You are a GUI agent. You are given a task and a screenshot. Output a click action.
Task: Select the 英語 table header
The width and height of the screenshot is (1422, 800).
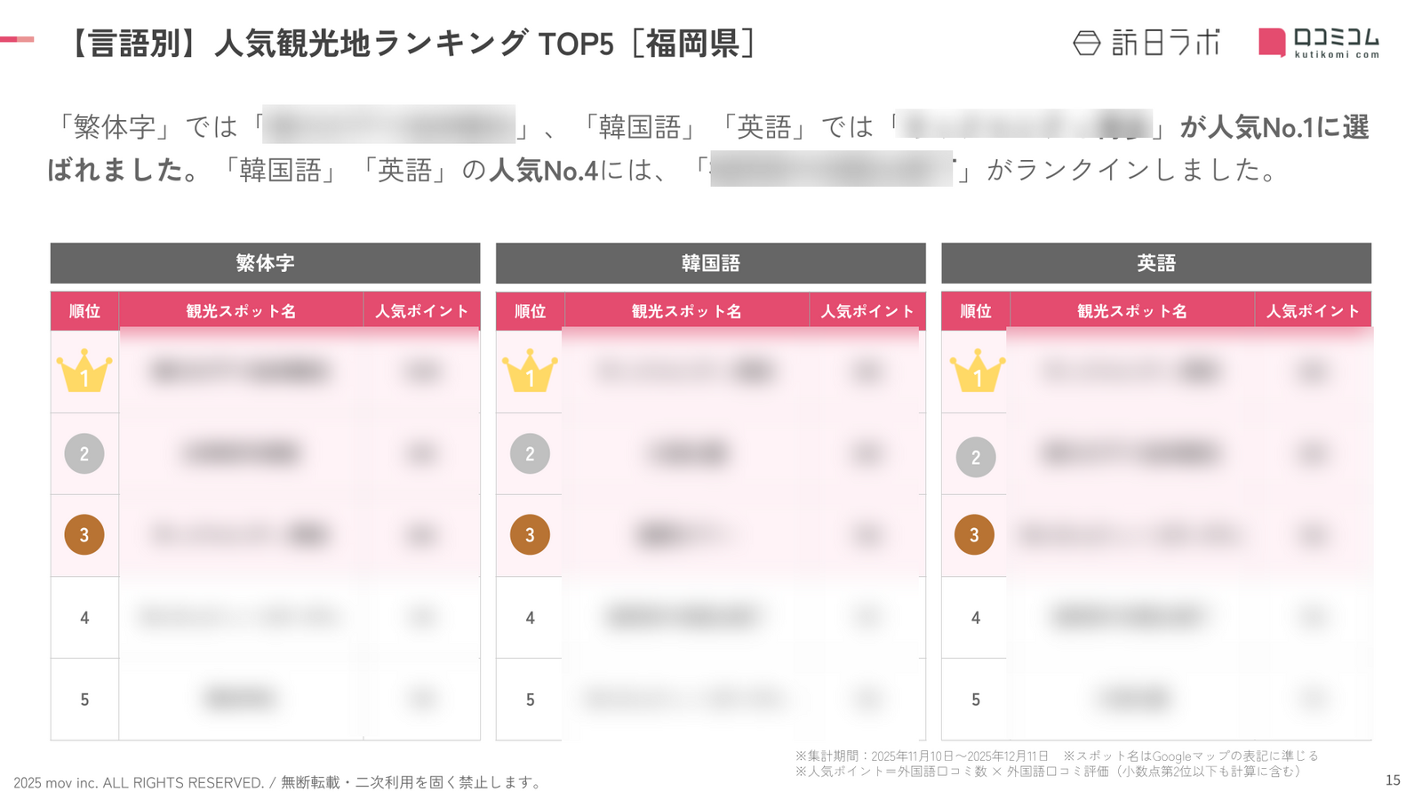(x=1155, y=263)
